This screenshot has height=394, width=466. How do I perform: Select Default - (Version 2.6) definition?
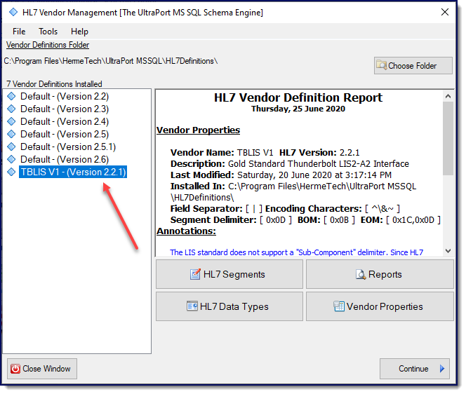[64, 159]
